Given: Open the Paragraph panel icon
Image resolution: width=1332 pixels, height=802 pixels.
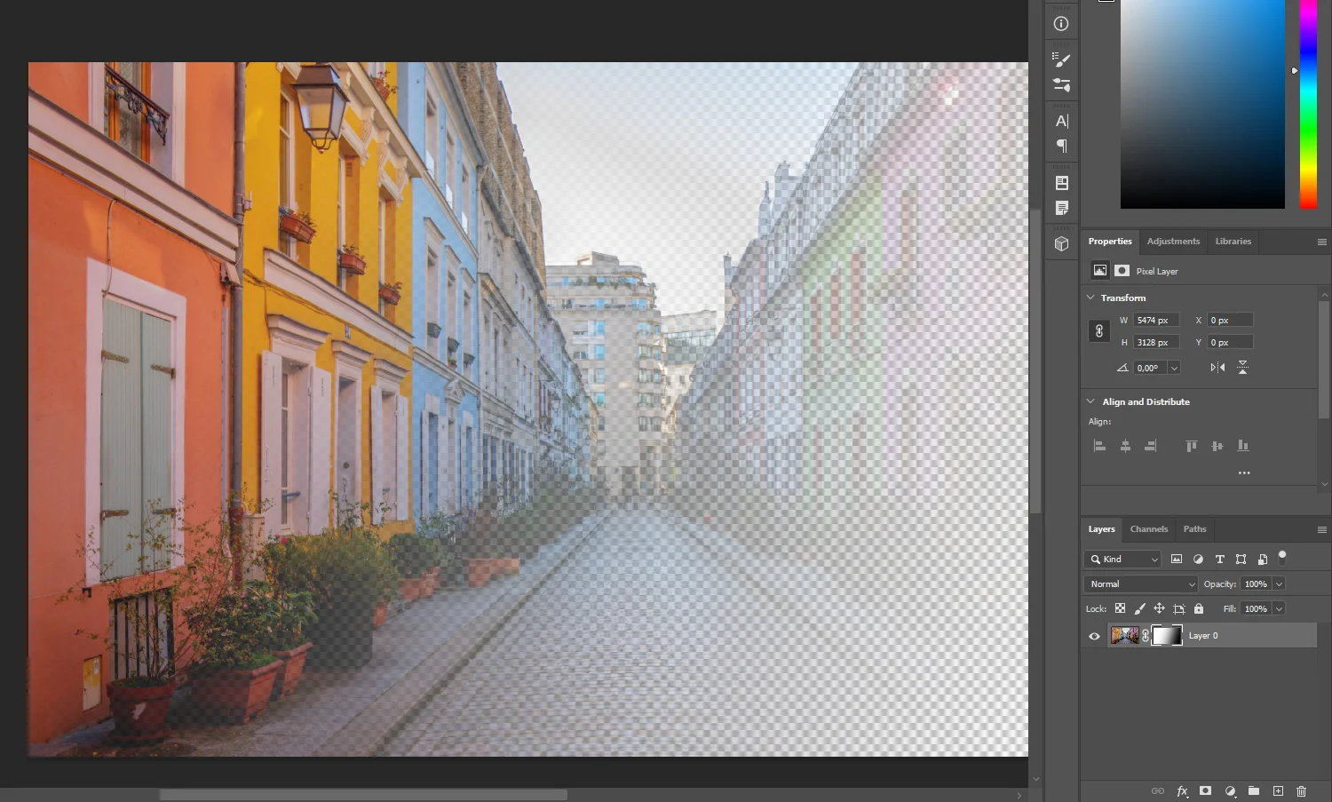Looking at the screenshot, I should pos(1061,146).
